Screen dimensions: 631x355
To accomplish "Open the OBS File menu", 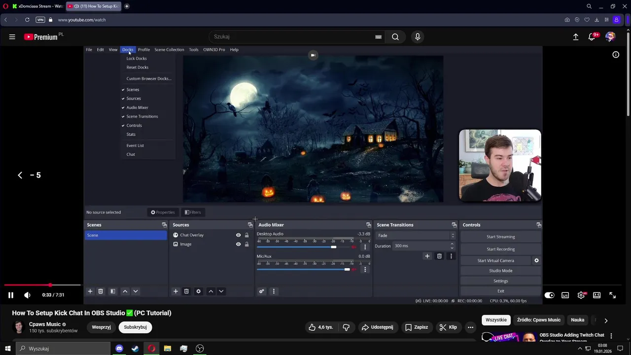I will (89, 50).
